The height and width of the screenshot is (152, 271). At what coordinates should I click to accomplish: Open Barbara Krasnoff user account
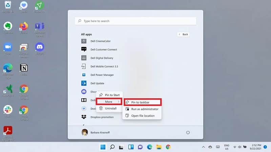coord(96,132)
